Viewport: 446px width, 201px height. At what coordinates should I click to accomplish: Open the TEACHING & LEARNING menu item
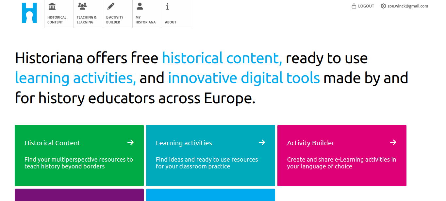click(89, 14)
